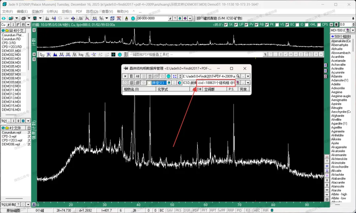Screen dimensions: 356x213
Task: Select Akermanite in mineral list
Action: (x=339, y=155)
